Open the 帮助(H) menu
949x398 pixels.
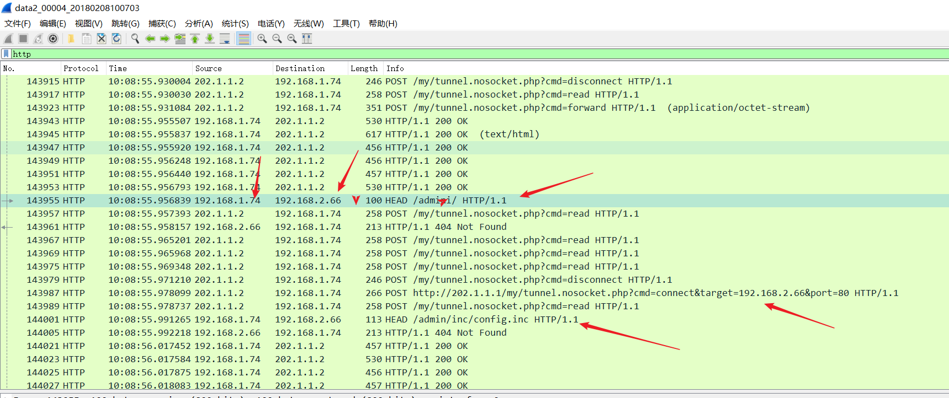(383, 23)
